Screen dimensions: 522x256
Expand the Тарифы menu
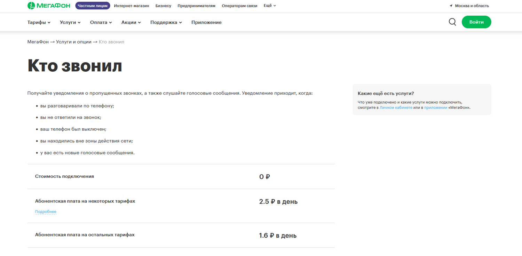[39, 22]
